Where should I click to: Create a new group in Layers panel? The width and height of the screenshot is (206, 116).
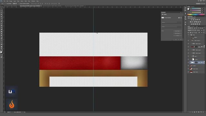pyautogui.click(x=199, y=112)
